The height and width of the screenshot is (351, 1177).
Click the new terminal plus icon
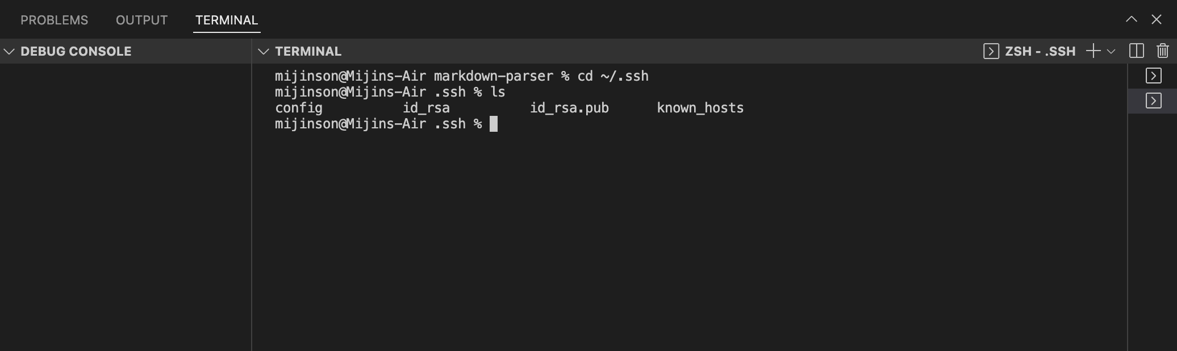(1093, 51)
